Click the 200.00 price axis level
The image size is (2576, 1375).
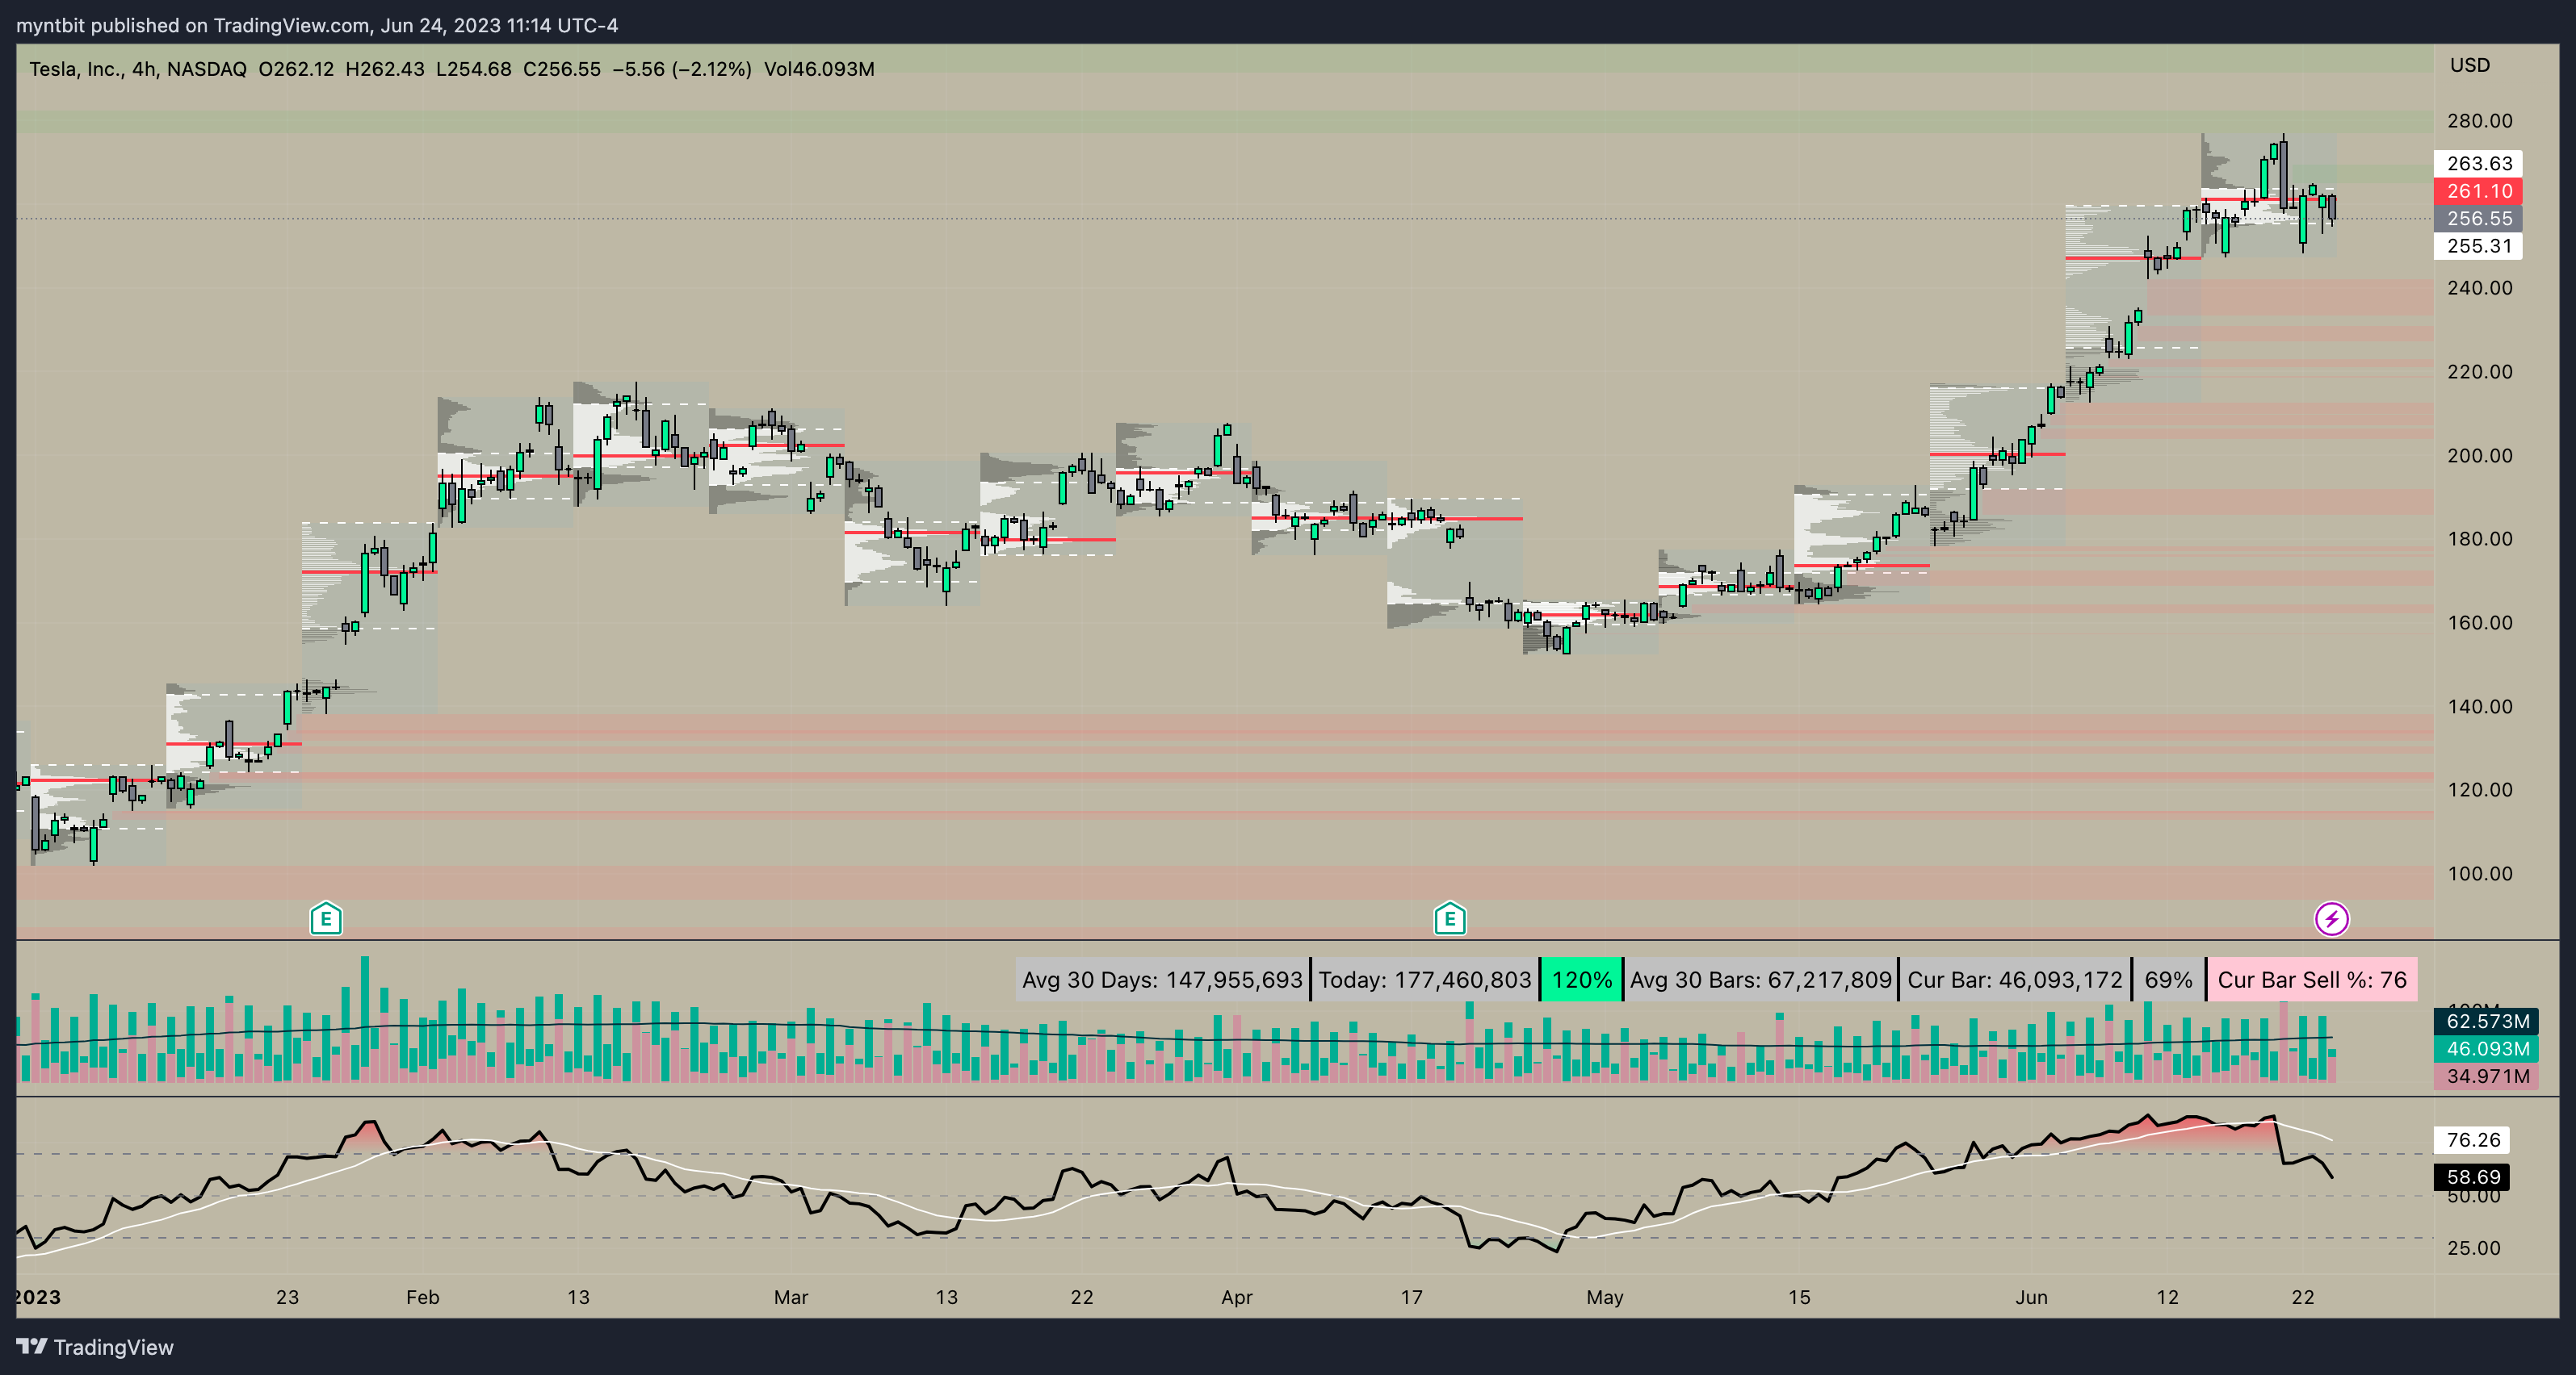click(x=2479, y=456)
